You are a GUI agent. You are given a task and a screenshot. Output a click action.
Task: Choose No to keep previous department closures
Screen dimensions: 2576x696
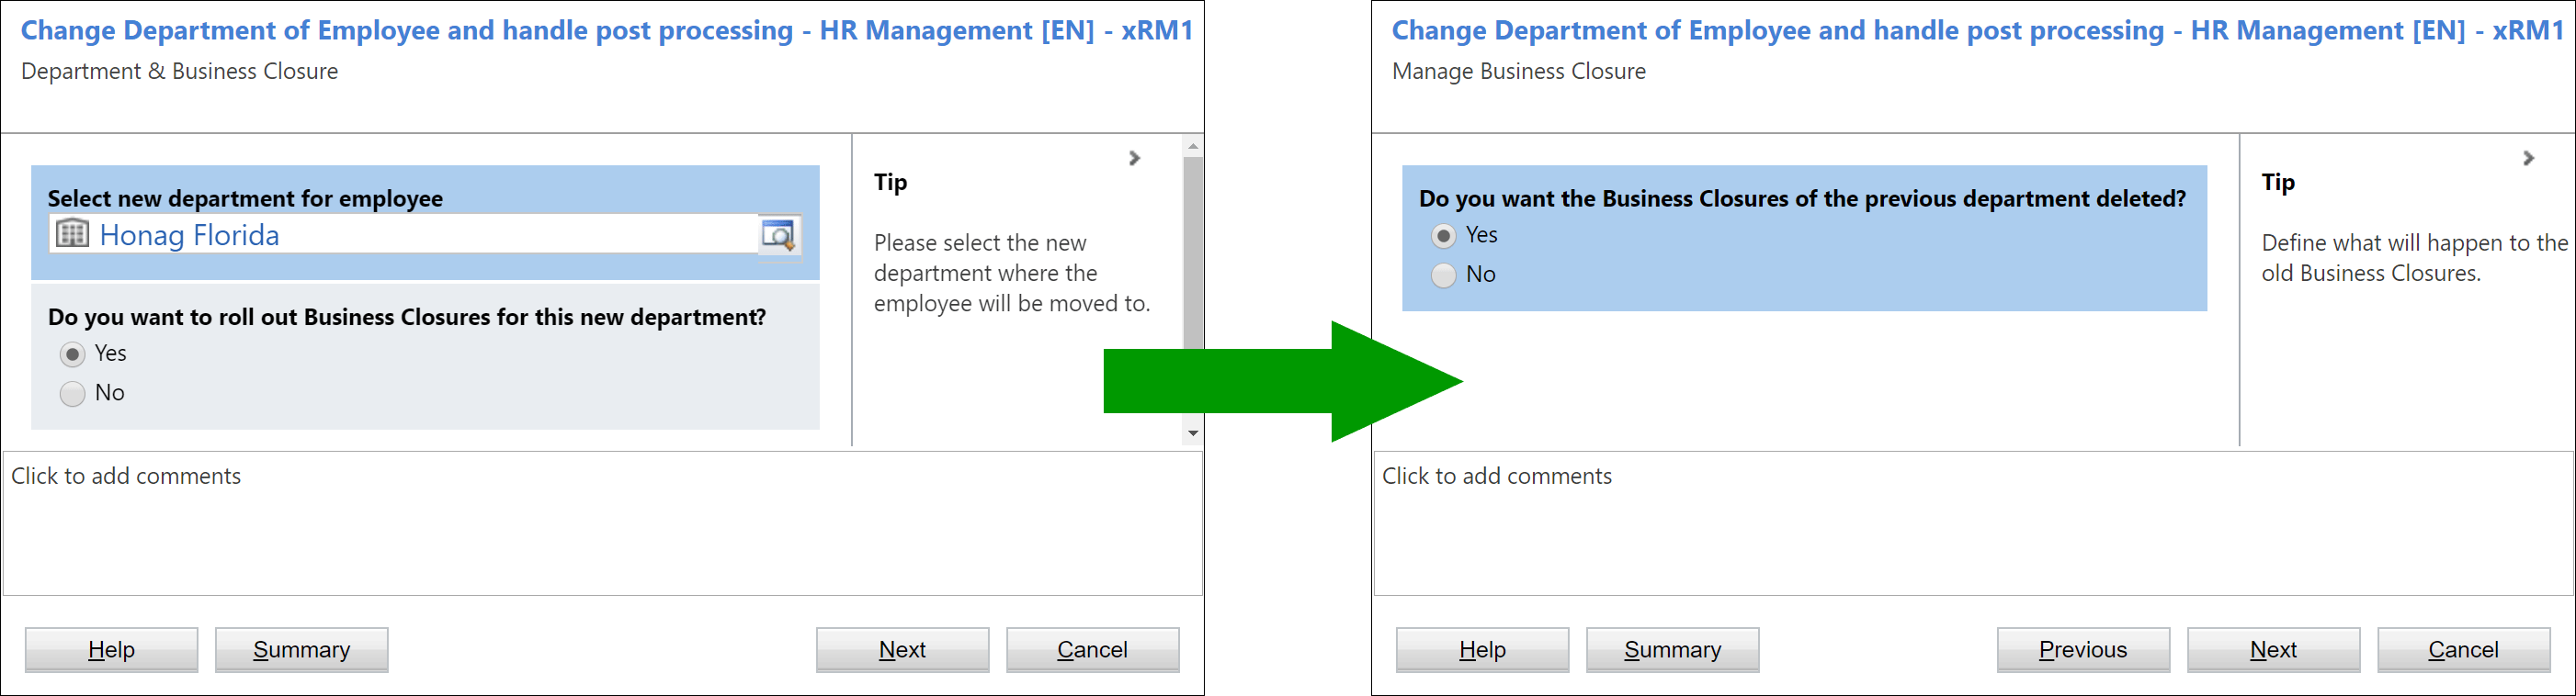click(1443, 275)
